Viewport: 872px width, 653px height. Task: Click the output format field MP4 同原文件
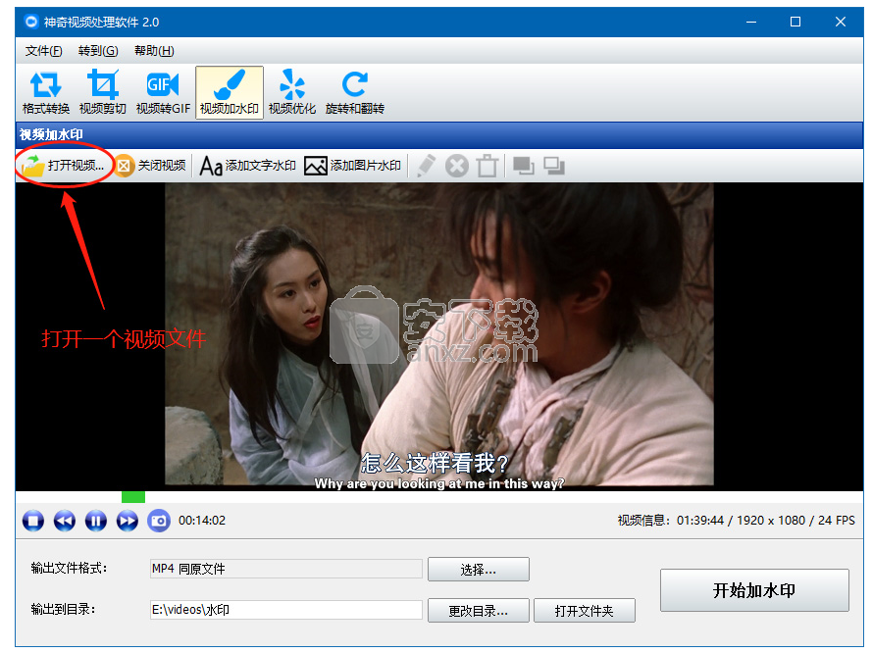point(285,569)
